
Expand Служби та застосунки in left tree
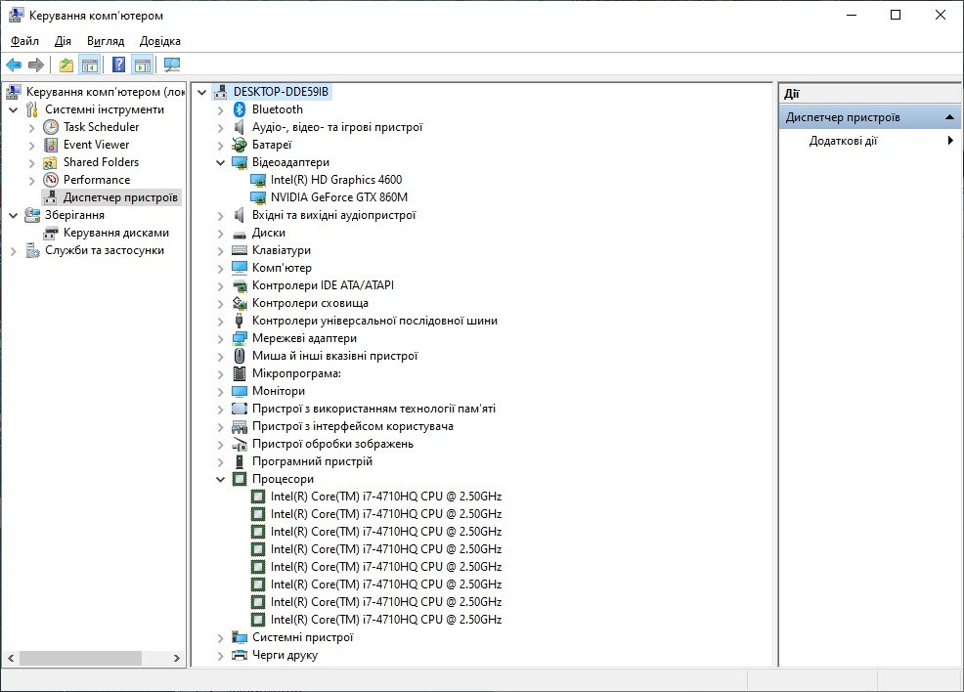pyautogui.click(x=13, y=250)
